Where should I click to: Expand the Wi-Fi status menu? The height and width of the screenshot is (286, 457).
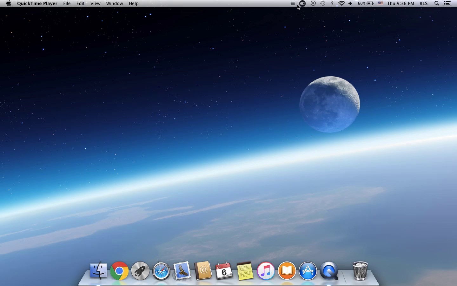coord(342,3)
